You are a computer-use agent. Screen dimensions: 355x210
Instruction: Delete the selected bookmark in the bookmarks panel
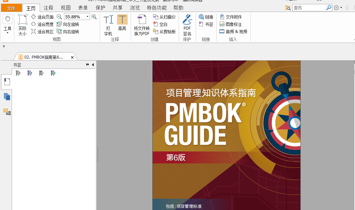[x=18, y=73]
